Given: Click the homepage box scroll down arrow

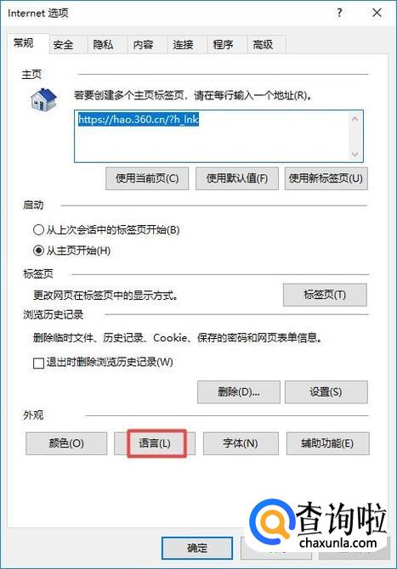Looking at the screenshot, I should click(354, 154).
